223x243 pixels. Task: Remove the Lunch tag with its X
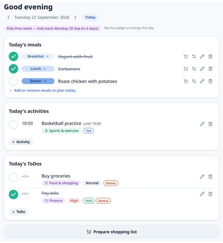[44, 69]
